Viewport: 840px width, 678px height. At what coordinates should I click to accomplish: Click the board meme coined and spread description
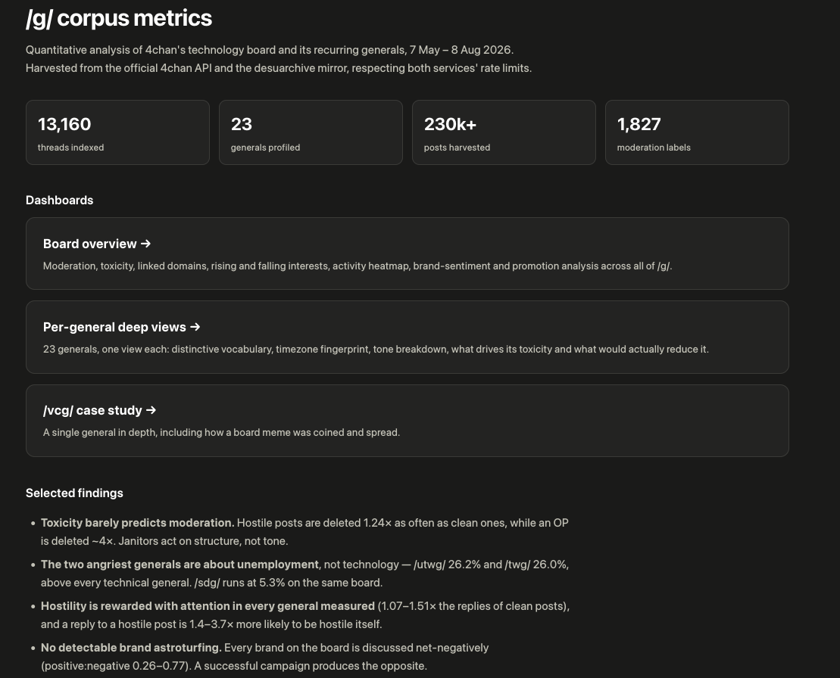pos(221,432)
